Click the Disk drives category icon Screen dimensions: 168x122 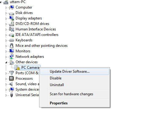pyautogui.click(x=12, y=14)
